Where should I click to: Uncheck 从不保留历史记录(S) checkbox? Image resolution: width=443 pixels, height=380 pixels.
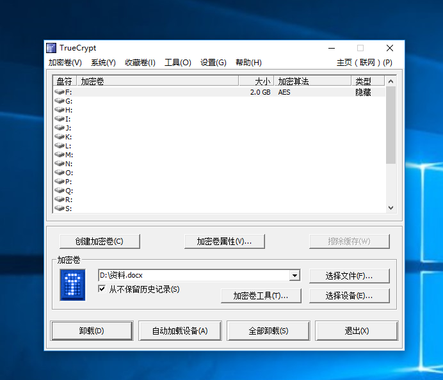(102, 289)
